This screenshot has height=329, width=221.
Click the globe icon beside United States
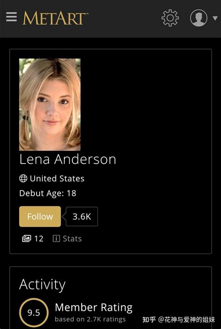coord(23,178)
